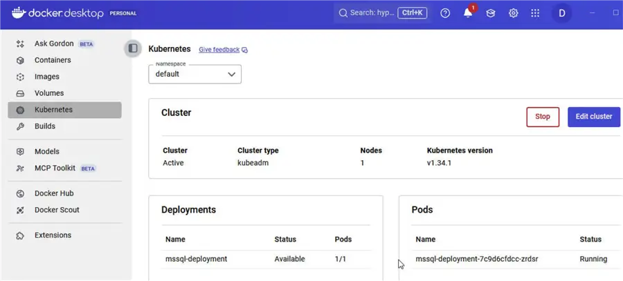
Task: Click the Deployments Name column header
Action: pos(176,240)
